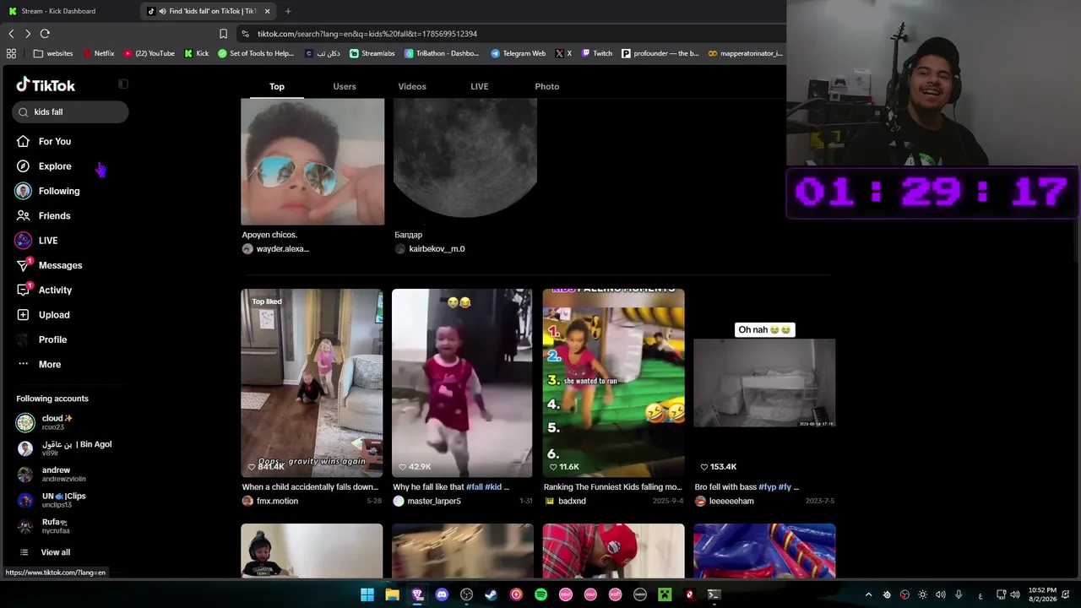The width and height of the screenshot is (1081, 608).
Task: Reload the page with the refresh icon
Action: pyautogui.click(x=45, y=34)
